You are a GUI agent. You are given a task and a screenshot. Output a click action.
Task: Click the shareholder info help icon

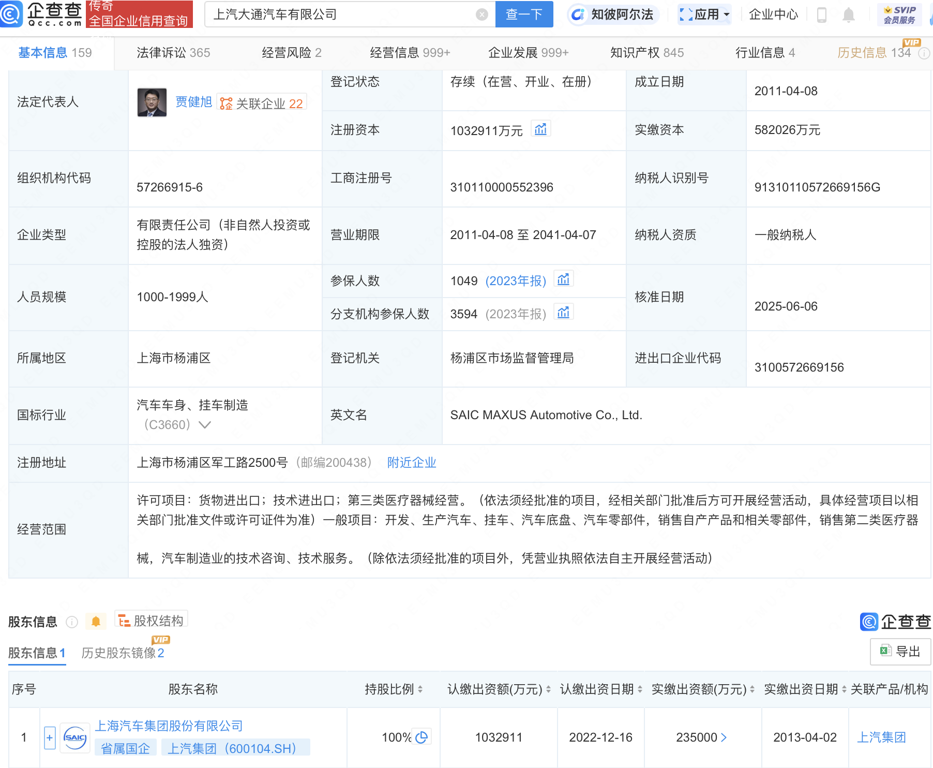pyautogui.click(x=72, y=622)
